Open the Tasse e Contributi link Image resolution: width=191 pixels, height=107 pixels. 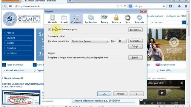[x=15, y=65]
